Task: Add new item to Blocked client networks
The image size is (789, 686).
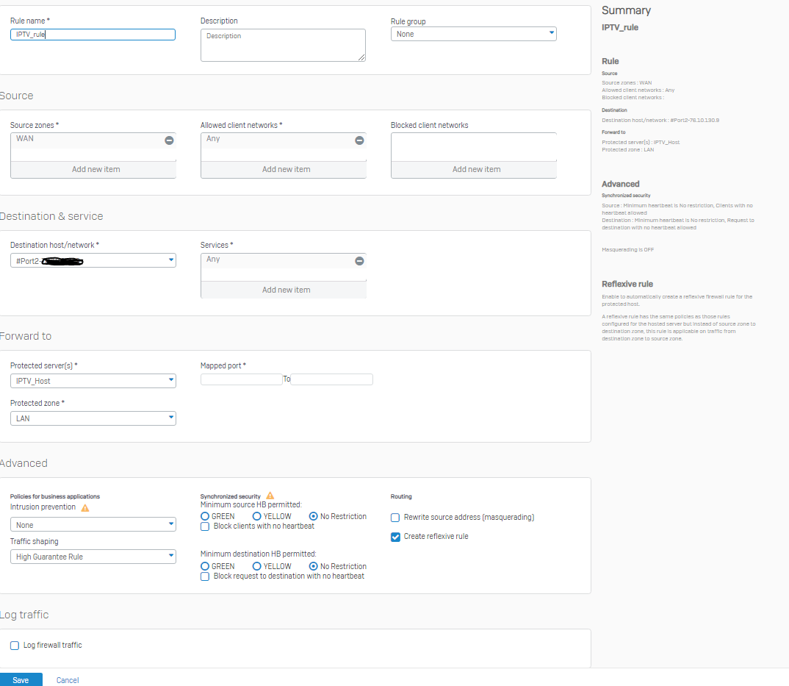Action: (x=476, y=169)
